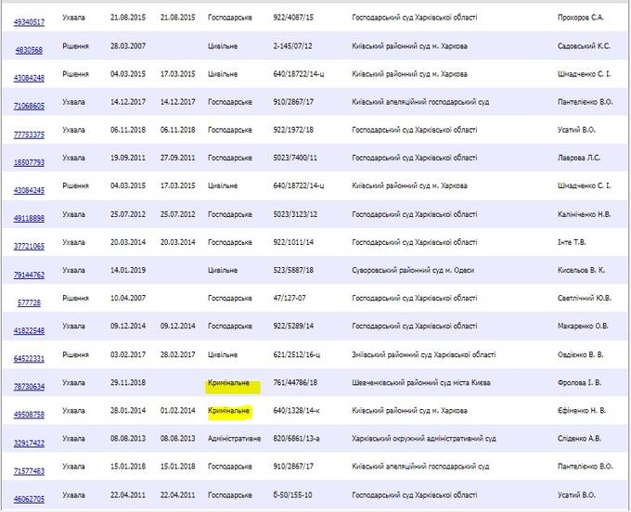Select highlighted Кримінальне in case 640/1328/14-к row
The width and height of the screenshot is (631, 512).
click(x=229, y=409)
